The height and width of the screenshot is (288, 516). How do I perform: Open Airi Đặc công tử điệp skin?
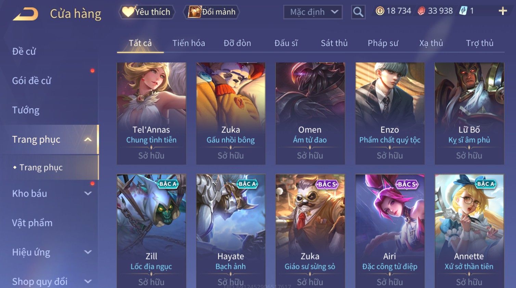pyautogui.click(x=390, y=231)
